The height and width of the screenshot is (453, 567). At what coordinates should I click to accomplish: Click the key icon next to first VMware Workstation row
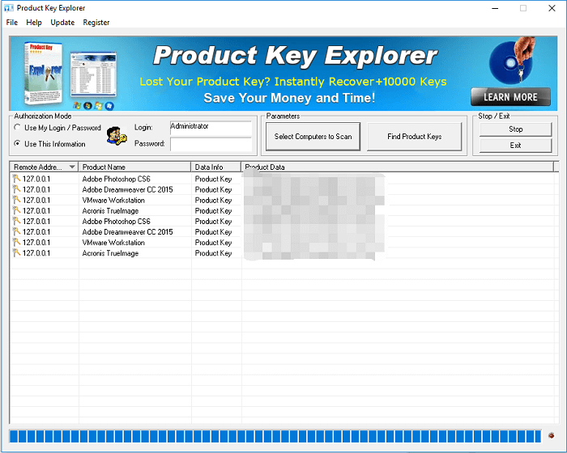pyautogui.click(x=16, y=200)
